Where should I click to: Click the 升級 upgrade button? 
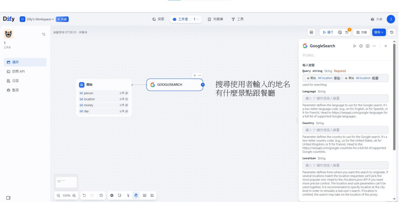(x=62, y=19)
